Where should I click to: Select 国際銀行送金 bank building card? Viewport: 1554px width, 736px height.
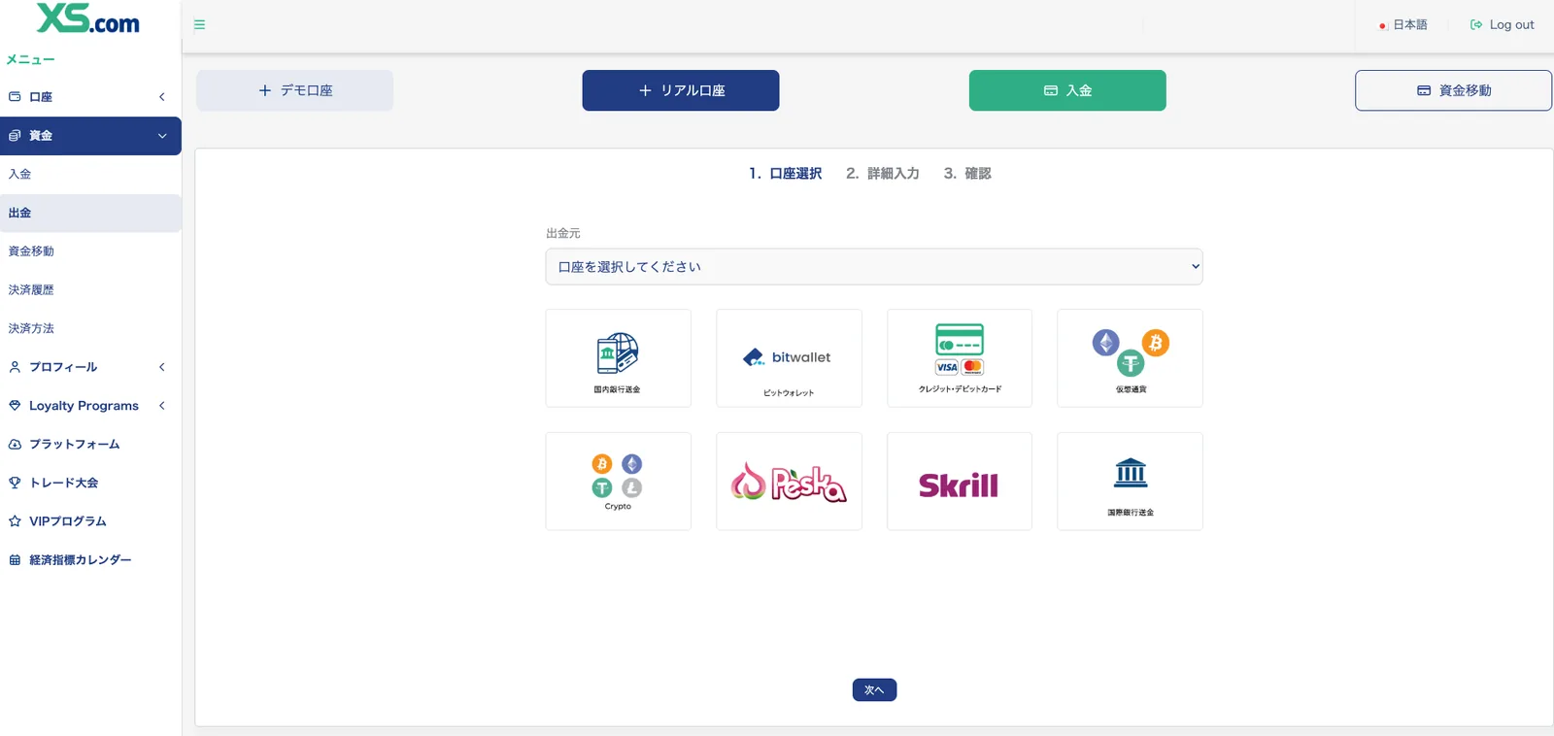coord(1130,482)
